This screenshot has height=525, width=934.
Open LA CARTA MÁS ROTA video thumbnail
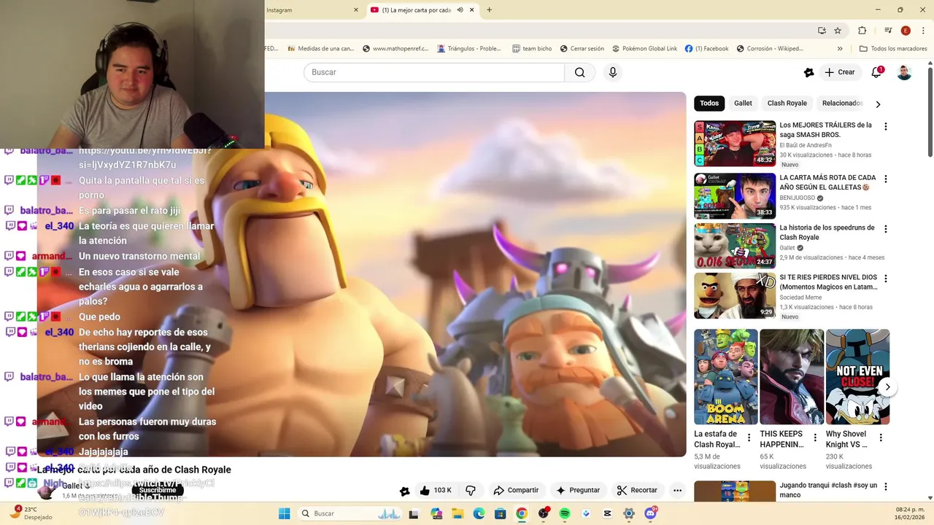[735, 196]
